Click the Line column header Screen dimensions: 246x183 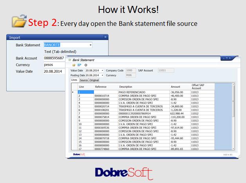[x=86, y=87]
